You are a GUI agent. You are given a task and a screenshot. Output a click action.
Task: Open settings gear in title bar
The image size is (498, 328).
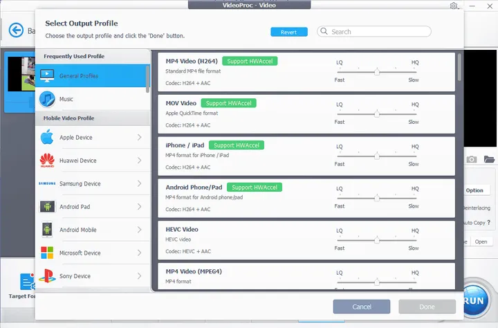[454, 6]
